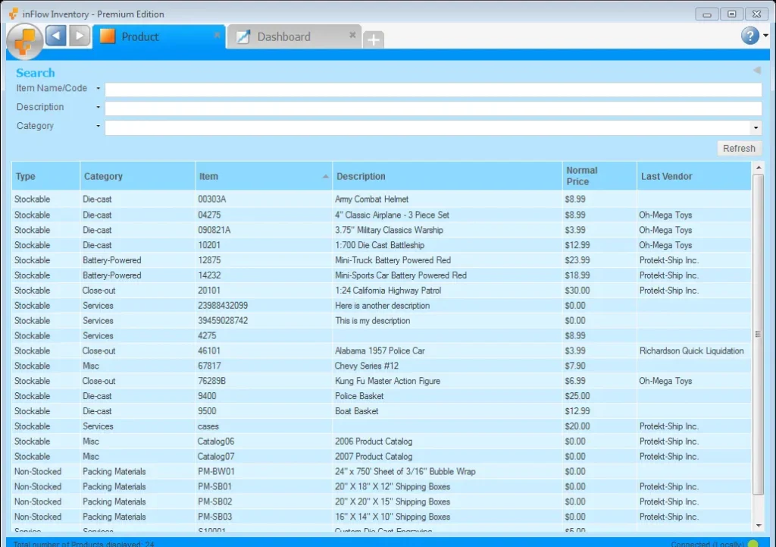The height and width of the screenshot is (547, 776).
Task: Click the vertical scrollbar thumb
Action: pos(758,335)
